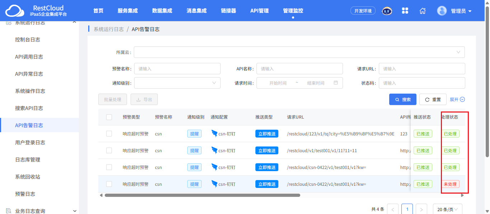490x214 pixels.
Task: Click the home icon in header
Action: coord(423,11)
